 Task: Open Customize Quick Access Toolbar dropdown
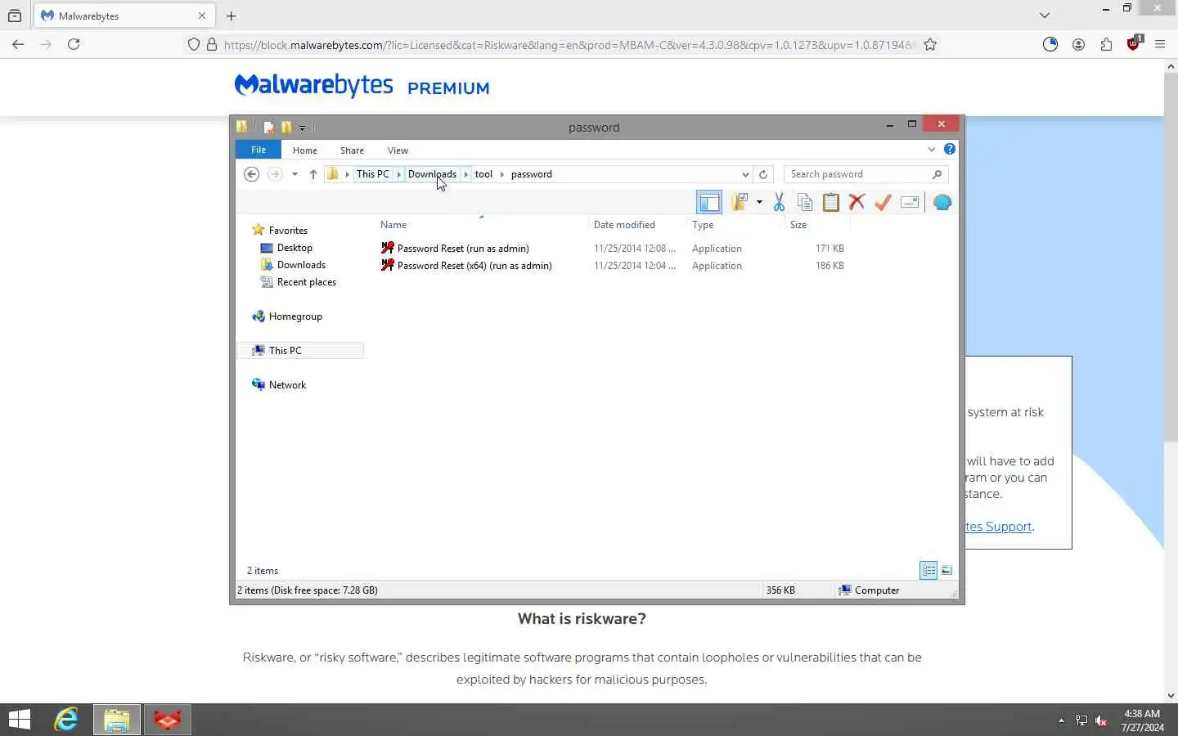tap(302, 128)
